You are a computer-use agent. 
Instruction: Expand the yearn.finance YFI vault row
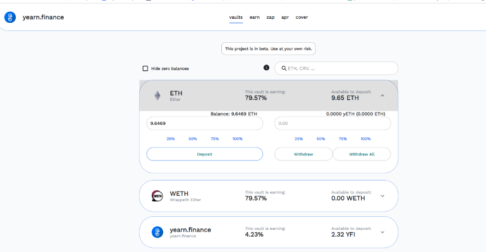(x=382, y=232)
